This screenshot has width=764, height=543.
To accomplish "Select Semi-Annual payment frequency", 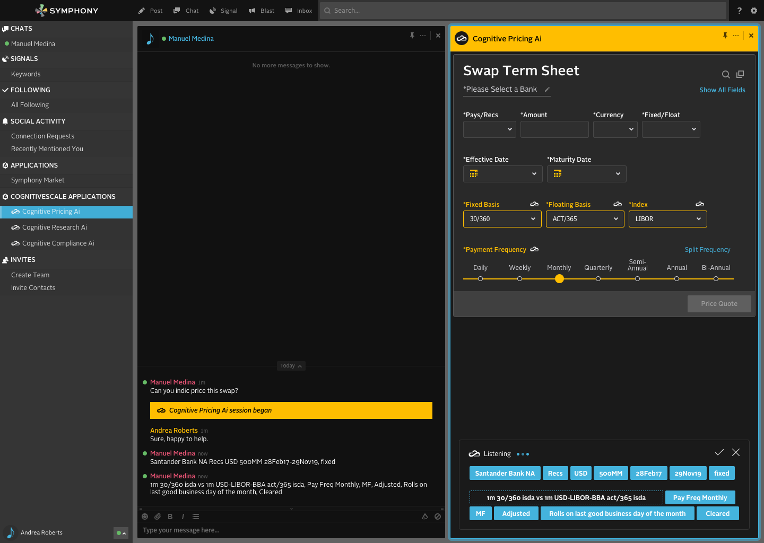I will click(637, 278).
